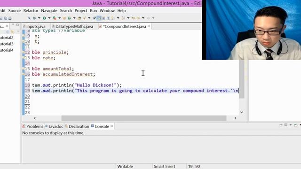Viewport: 301px width, 169px height.
Task: Click the Pin Console icon
Action: coord(281,125)
